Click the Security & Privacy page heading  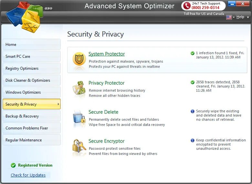click(95, 34)
